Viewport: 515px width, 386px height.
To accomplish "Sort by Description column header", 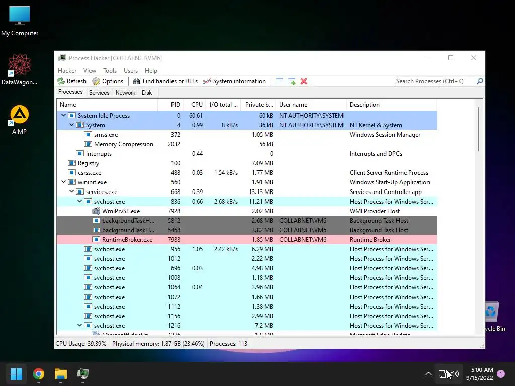I will (x=391, y=105).
